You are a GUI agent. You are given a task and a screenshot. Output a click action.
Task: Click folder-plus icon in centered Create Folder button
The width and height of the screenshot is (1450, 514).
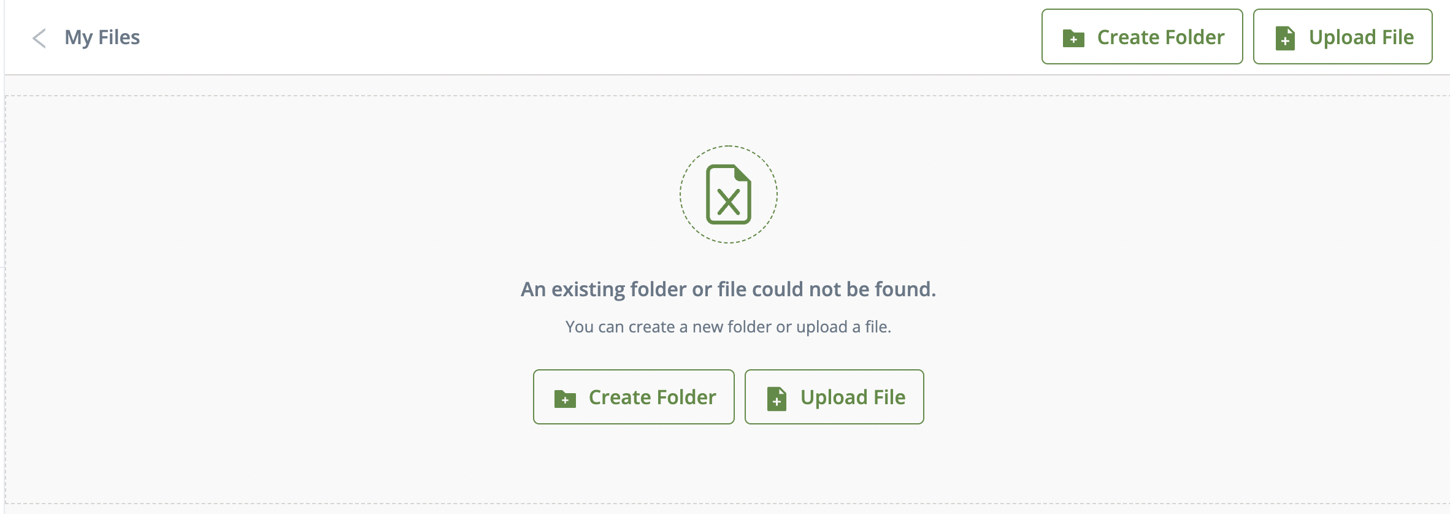(x=565, y=398)
